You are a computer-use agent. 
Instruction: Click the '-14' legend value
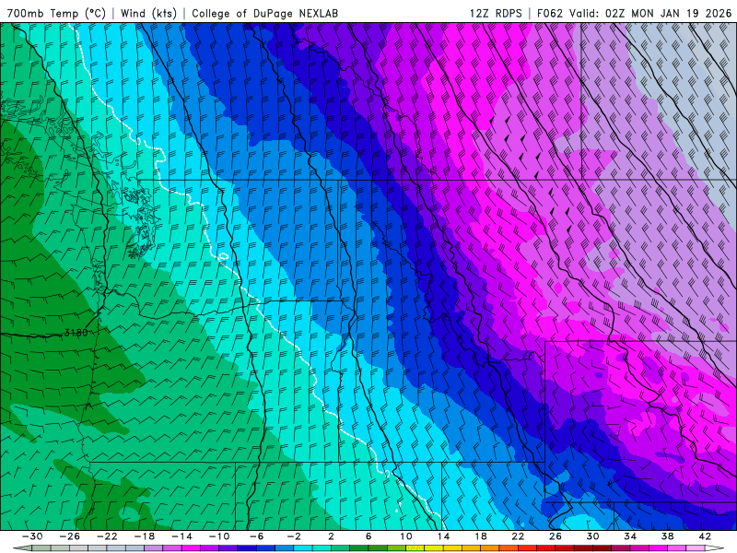tap(181, 536)
